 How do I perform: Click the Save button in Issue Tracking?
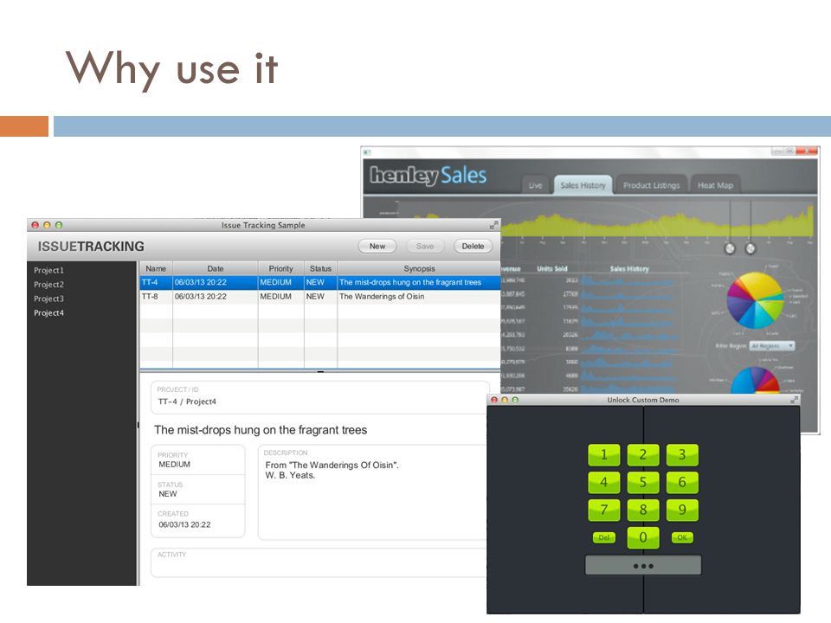pyautogui.click(x=425, y=247)
